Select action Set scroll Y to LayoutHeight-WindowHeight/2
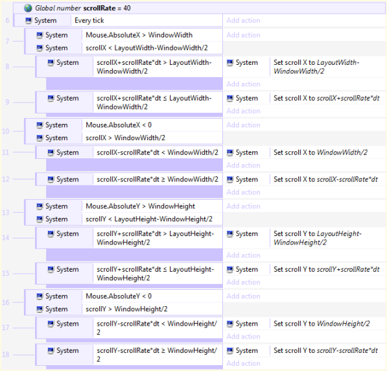Viewport: 387px width, 371px height. 318,238
